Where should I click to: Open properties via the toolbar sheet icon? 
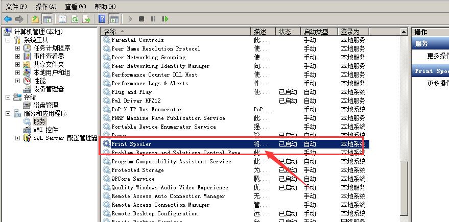62,19
